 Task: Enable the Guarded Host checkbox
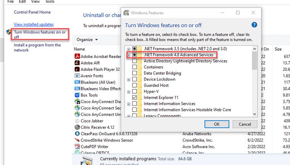134,85
